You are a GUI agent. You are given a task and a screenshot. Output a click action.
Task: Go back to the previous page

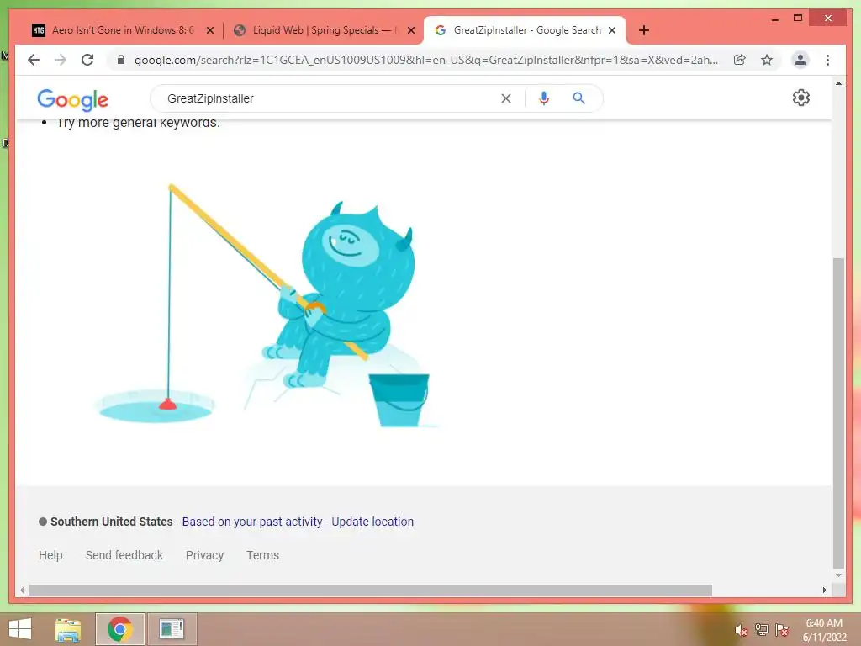click(x=34, y=60)
